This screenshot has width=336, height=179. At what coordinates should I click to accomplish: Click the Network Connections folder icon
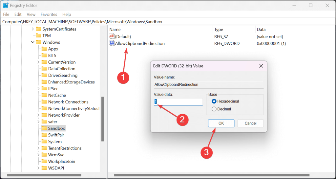click(44, 102)
